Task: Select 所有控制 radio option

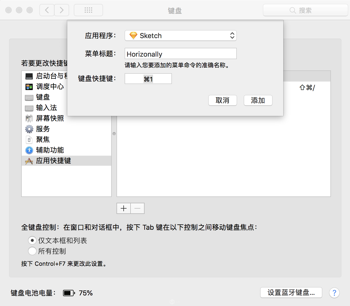Action: 32,251
